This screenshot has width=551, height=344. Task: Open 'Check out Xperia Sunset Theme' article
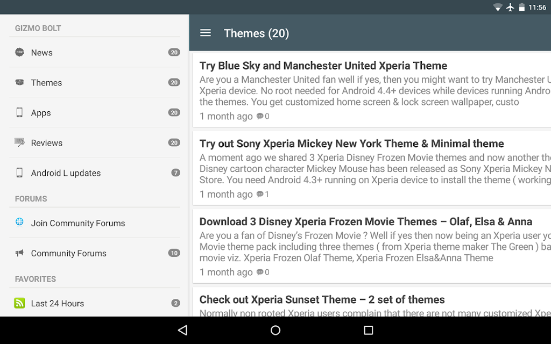tap(322, 299)
